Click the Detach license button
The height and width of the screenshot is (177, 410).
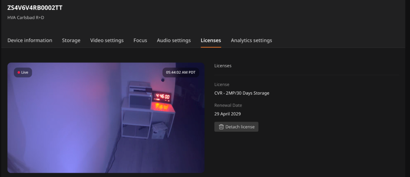pos(237,127)
